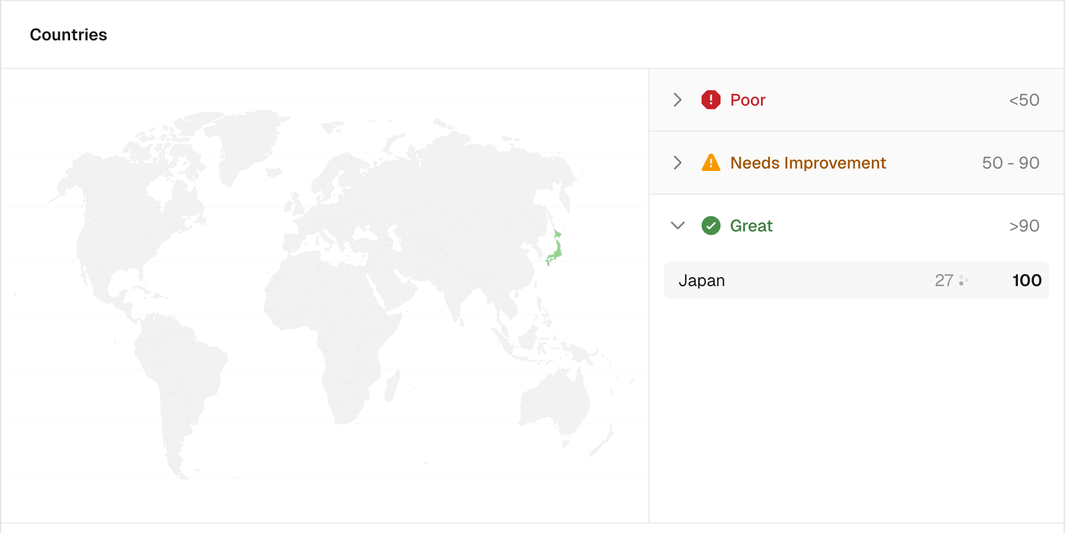
Task: Expand the Poor category
Action: pos(677,100)
